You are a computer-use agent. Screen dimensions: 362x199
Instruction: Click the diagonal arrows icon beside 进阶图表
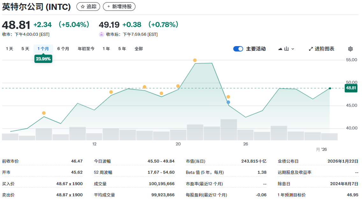(x=311, y=49)
